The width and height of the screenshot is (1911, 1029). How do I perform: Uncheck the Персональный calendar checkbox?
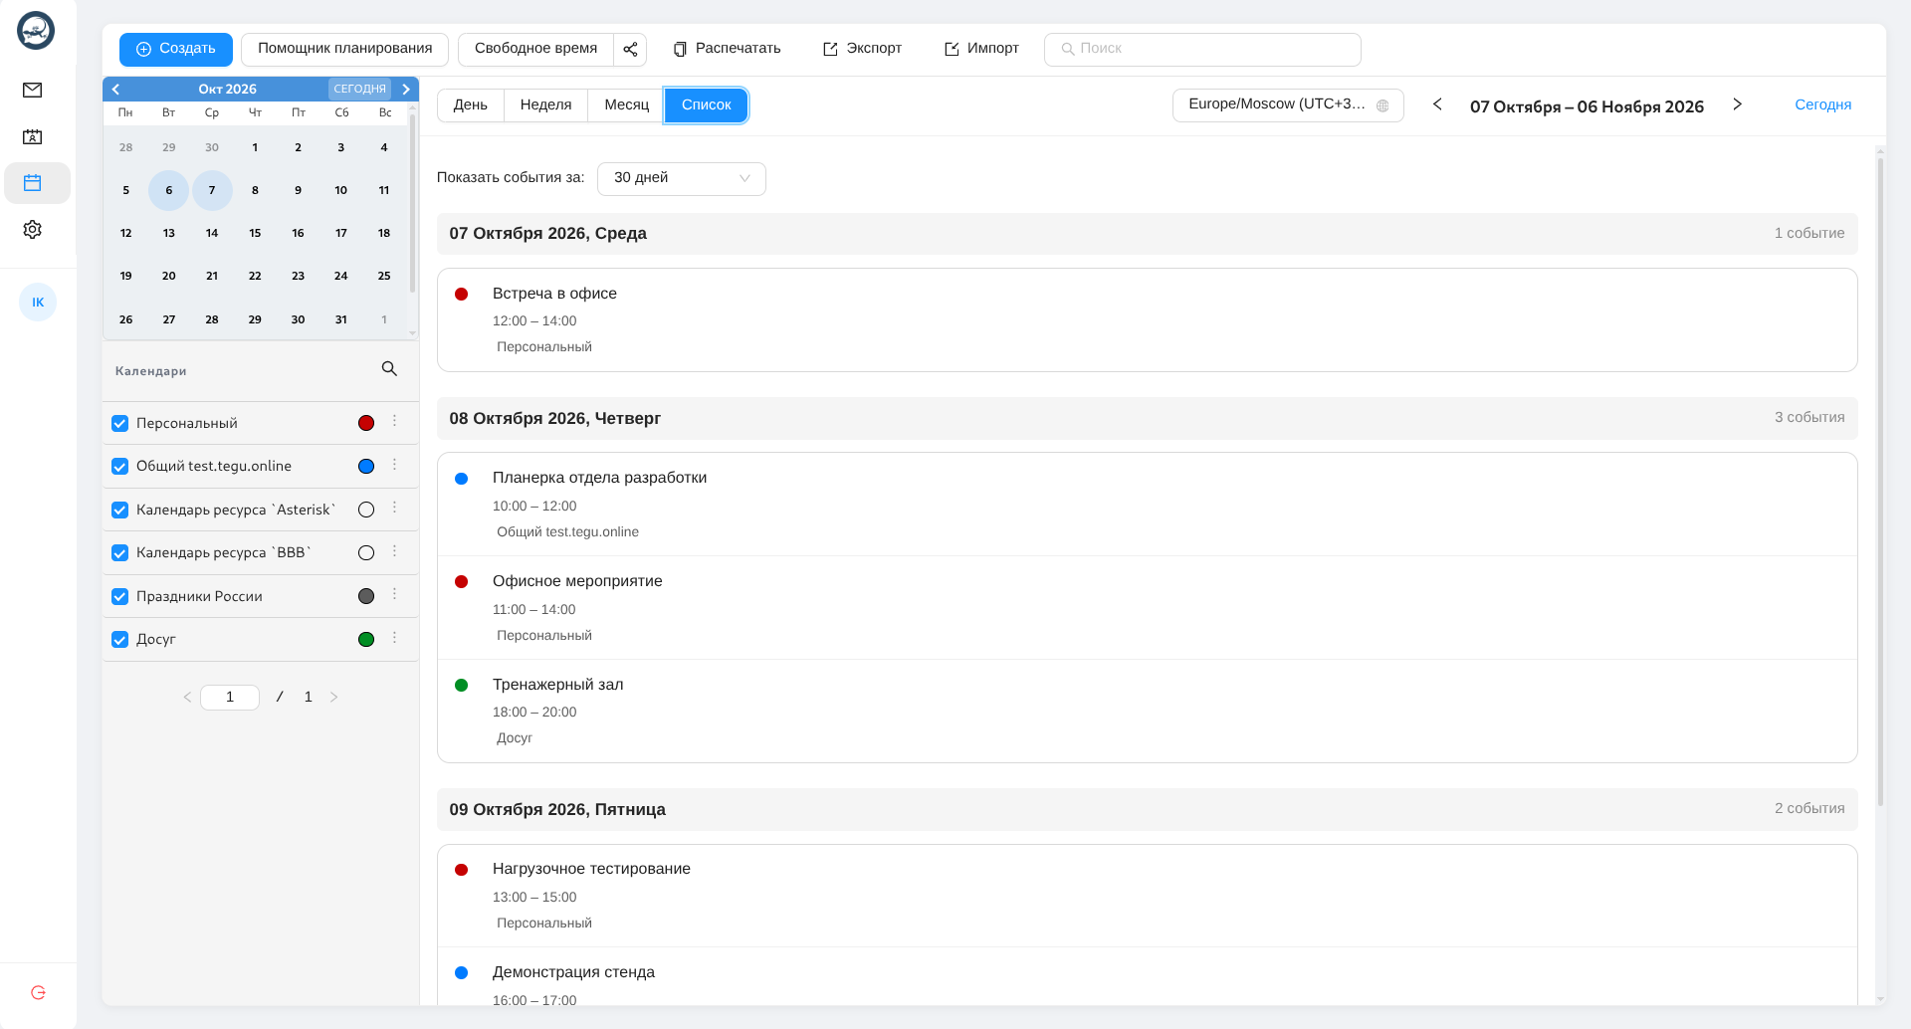120,424
